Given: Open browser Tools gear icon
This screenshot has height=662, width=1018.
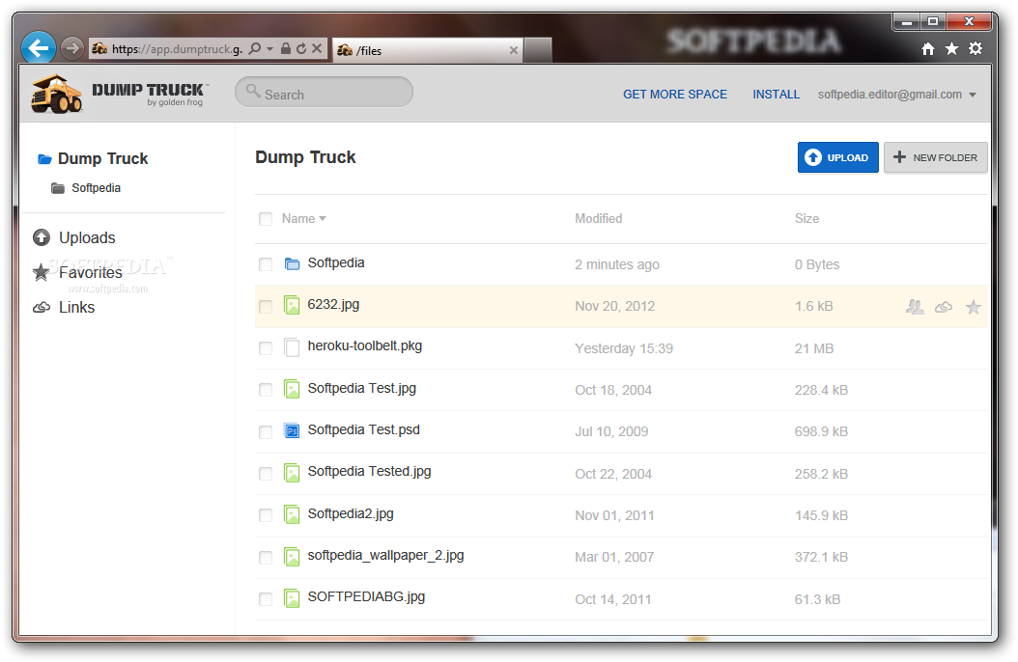Looking at the screenshot, I should tap(976, 48).
